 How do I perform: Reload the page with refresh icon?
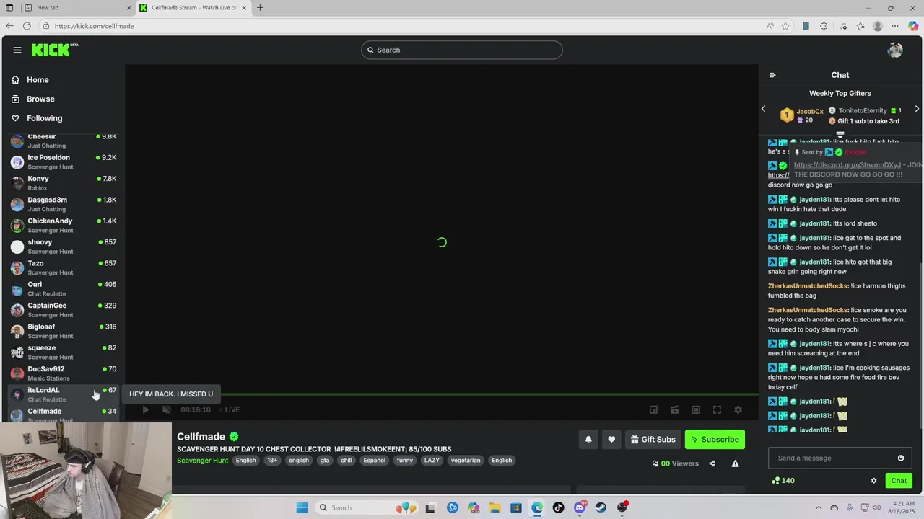[27, 26]
